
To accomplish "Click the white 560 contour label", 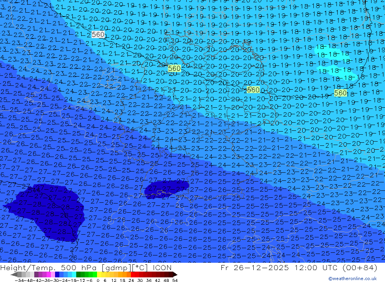I will (x=98, y=34).
